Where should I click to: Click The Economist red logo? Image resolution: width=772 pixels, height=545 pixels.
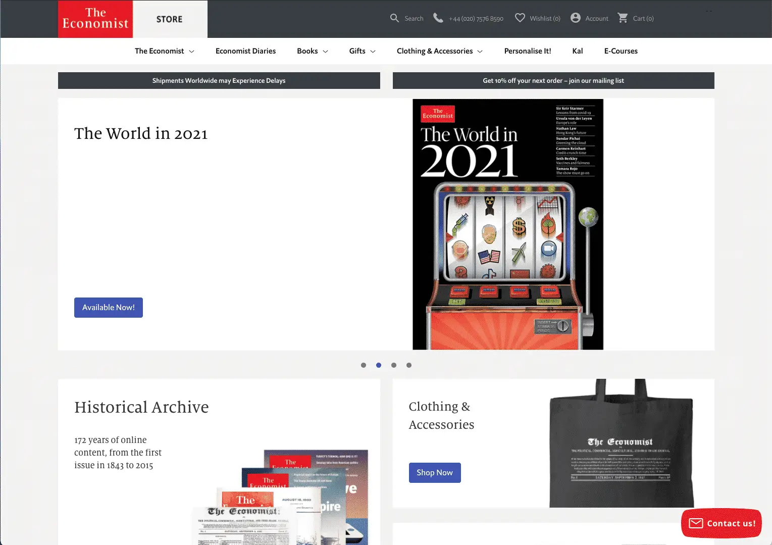click(x=95, y=19)
